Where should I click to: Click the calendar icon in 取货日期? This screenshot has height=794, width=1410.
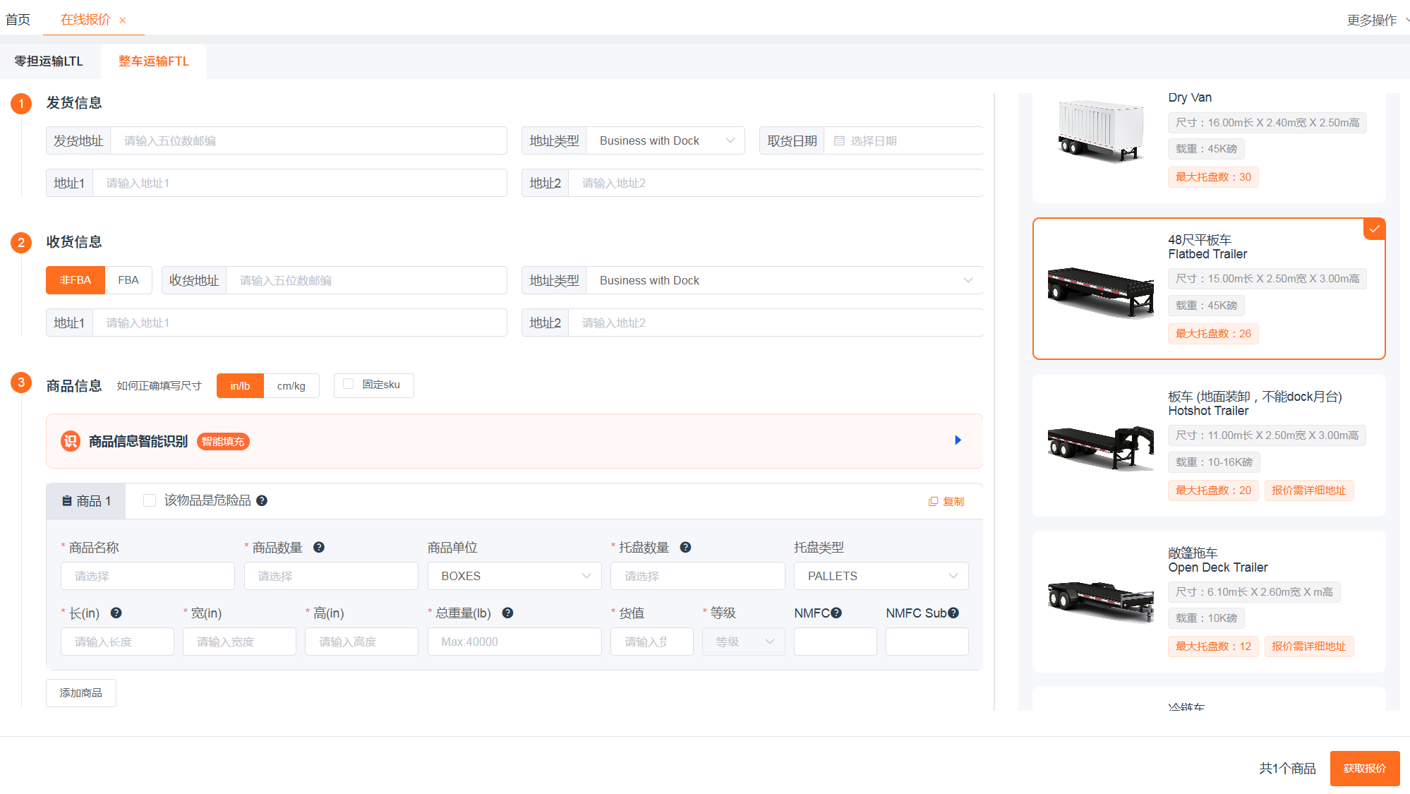pos(839,141)
